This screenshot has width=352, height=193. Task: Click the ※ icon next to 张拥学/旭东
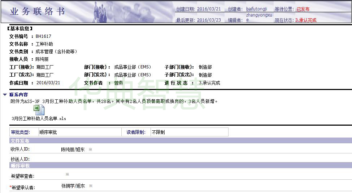pyautogui.click(x=91, y=185)
